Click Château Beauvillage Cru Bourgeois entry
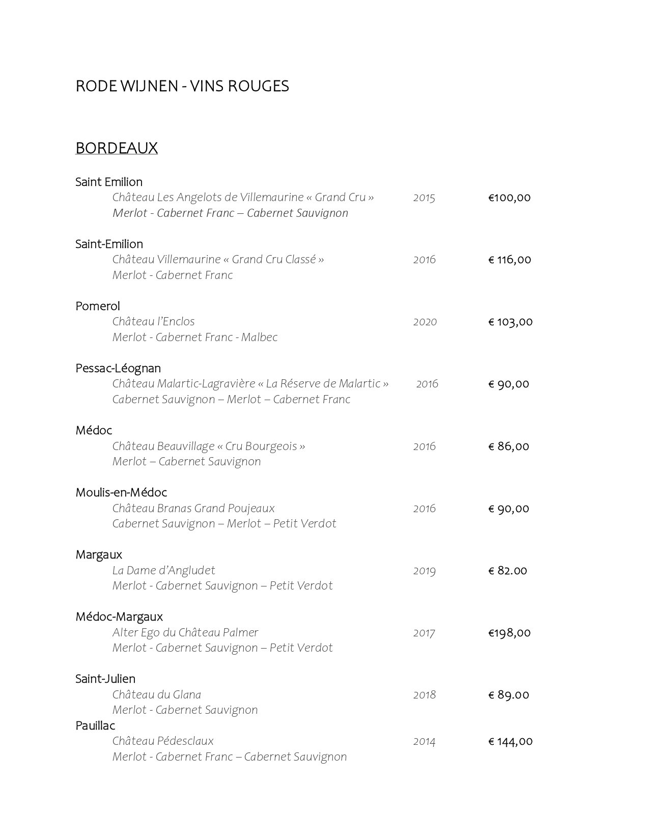This screenshot has height=840, width=649. click(209, 446)
